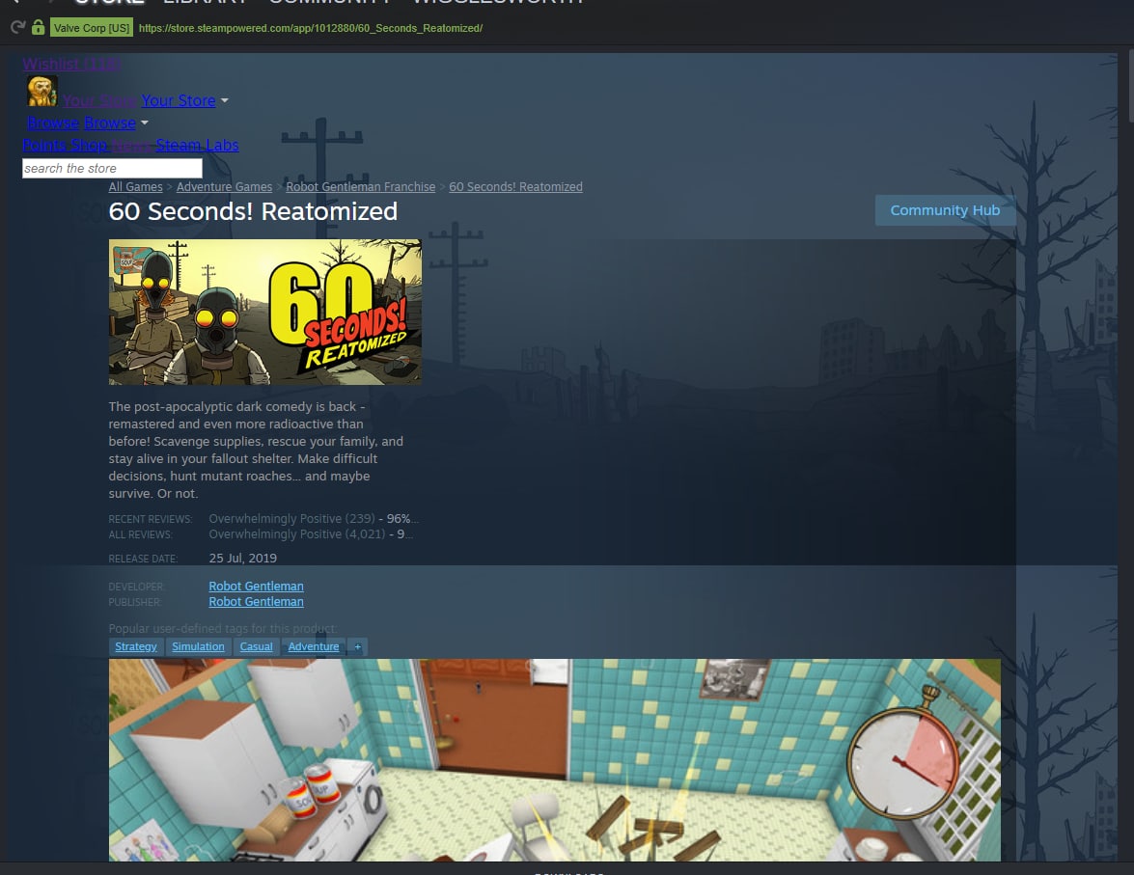Screen dimensions: 1134x875
Task: Click the kitchen gameplay screenshot
Action: click(555, 759)
